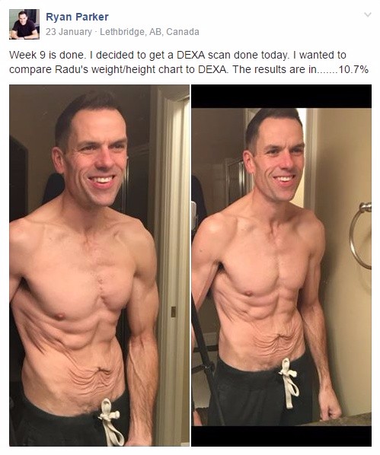Enlarge the left shirtless progress photo

point(99,266)
